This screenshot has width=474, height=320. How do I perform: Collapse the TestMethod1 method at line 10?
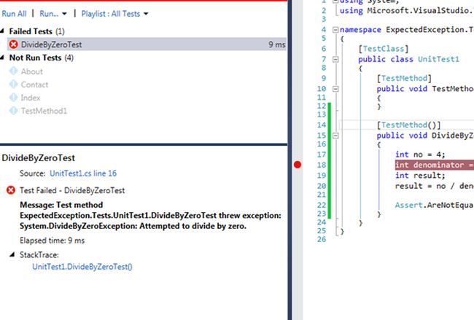[x=335, y=89]
